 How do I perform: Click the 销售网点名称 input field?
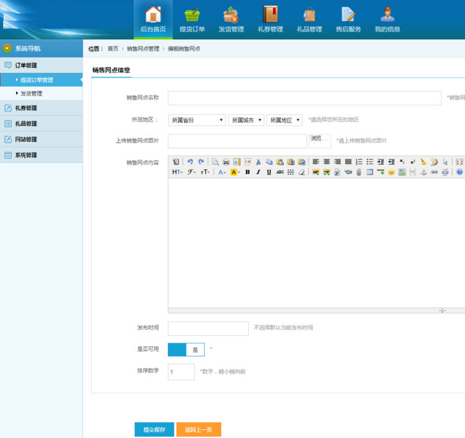tap(304, 98)
